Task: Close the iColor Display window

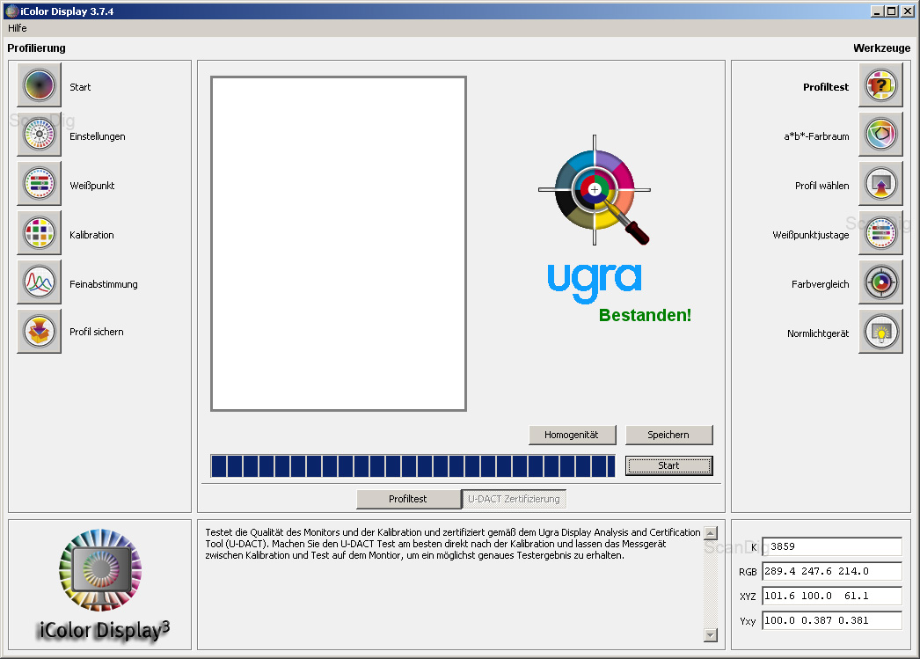Action: tap(907, 11)
